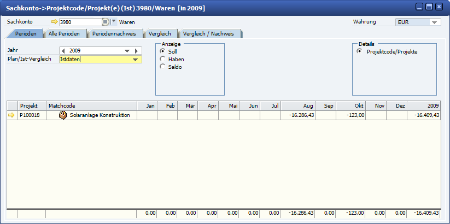Click the box icon beside Solaranlage Konstruktion
The width and height of the screenshot is (450, 224).
coord(63,115)
